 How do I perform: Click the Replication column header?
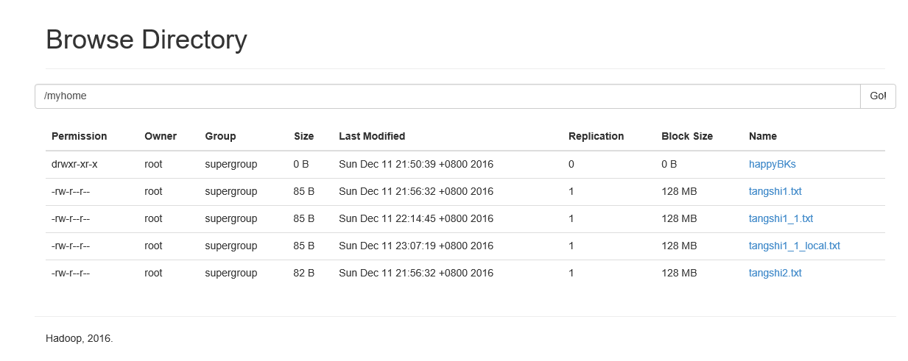coord(596,136)
